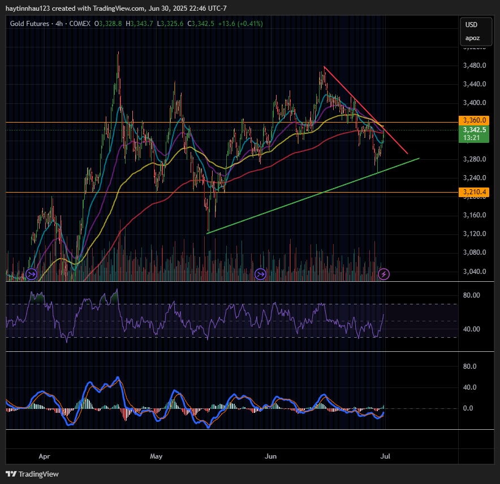Click the Jul label on the time axis
The width and height of the screenshot is (500, 484).
tap(385, 456)
